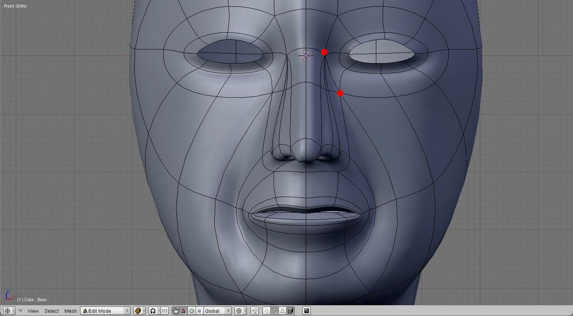This screenshot has width=573, height=316.
Task: Open the Select menu
Action: 51,311
